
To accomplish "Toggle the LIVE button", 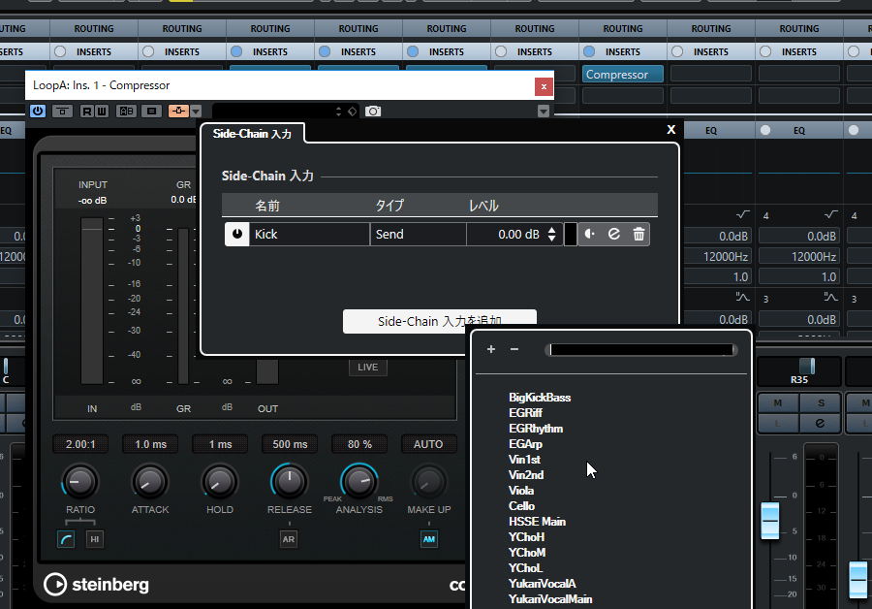I will pos(367,368).
